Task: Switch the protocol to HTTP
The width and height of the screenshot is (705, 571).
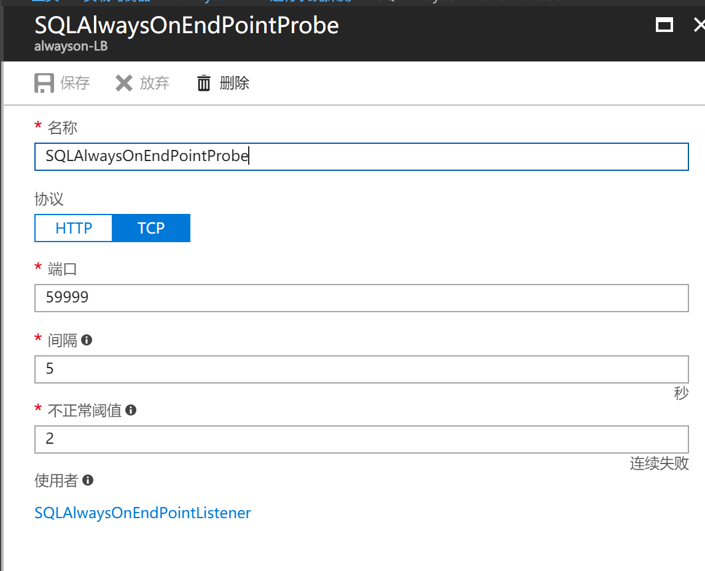Action: pos(74,228)
